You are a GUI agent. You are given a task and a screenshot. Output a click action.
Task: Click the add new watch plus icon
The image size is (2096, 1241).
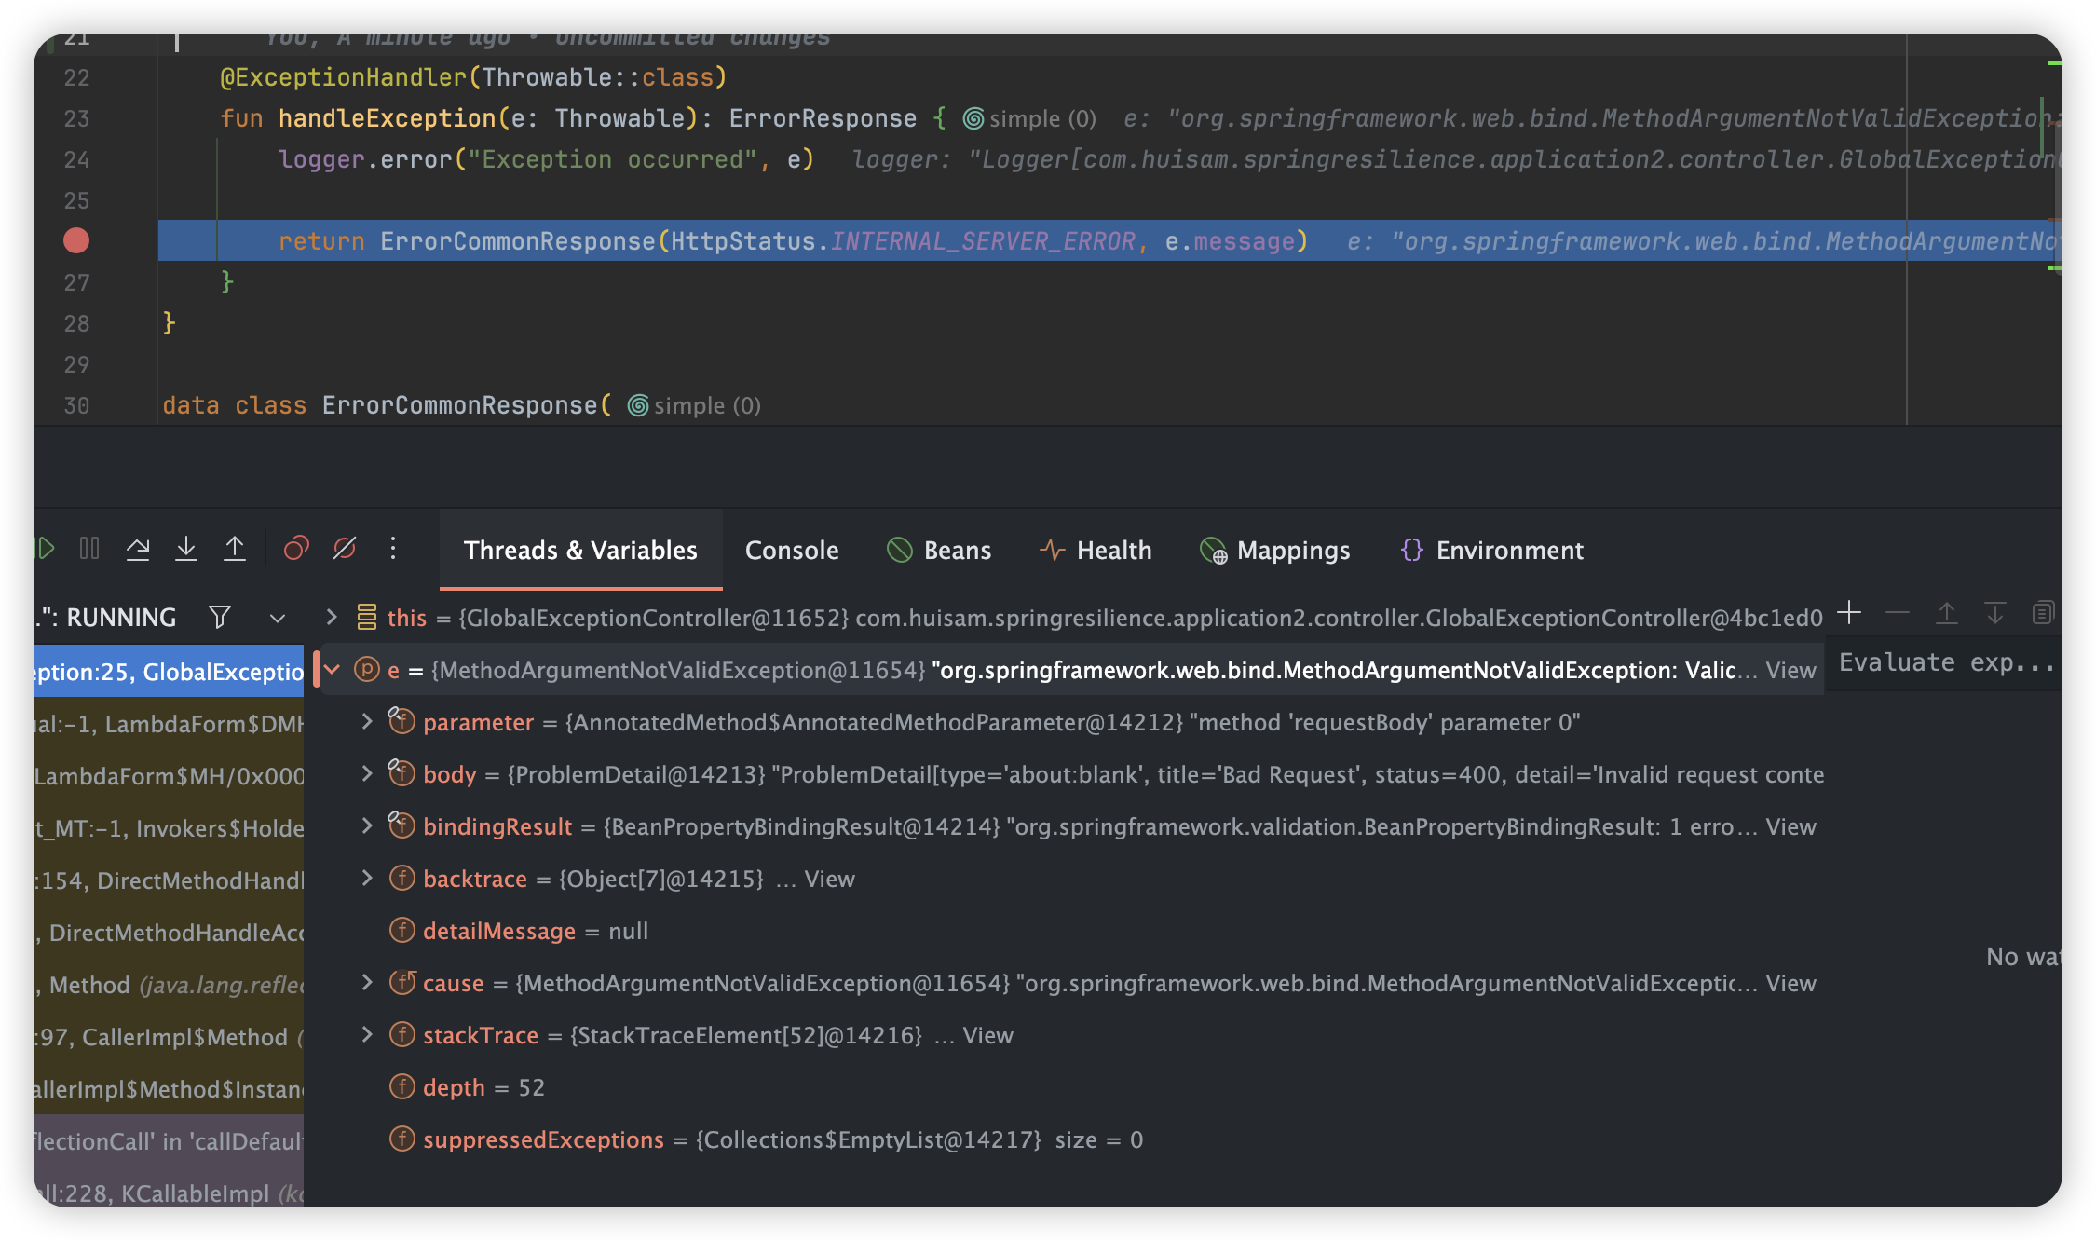pos(1849,613)
